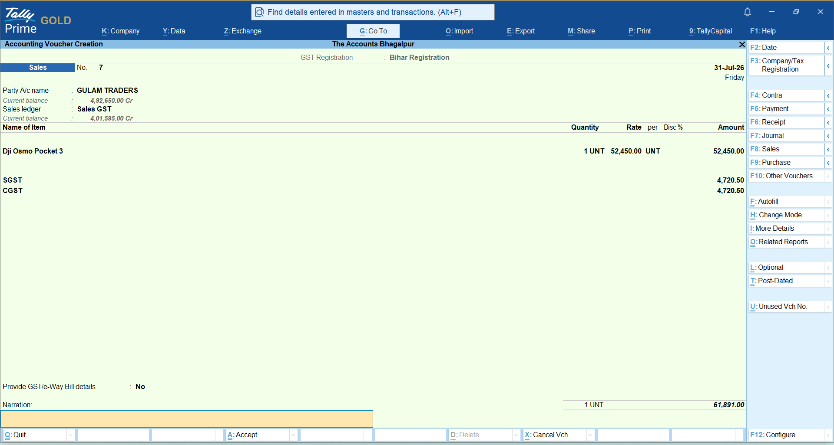834x445 pixels.
Task: Expand the arrow next to Accept
Action: point(293,435)
